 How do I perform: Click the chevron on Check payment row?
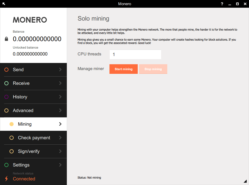coord(60,138)
